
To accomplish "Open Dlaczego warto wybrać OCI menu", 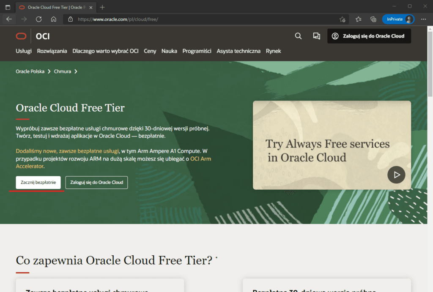I will pyautogui.click(x=105, y=51).
